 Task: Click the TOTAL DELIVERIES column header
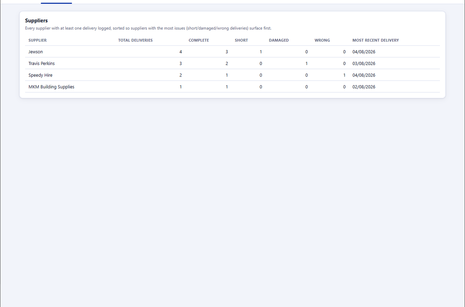pos(135,40)
